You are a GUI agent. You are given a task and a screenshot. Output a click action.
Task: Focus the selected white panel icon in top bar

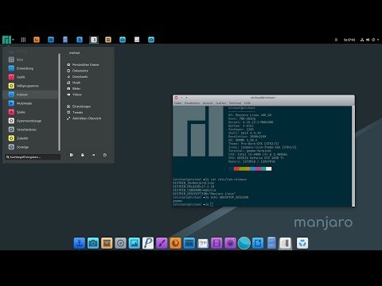click(x=94, y=40)
